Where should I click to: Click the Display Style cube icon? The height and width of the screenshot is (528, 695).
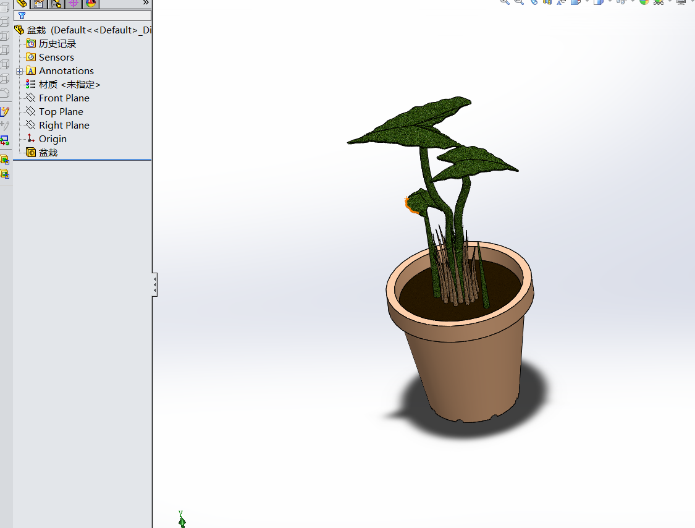click(599, 2)
